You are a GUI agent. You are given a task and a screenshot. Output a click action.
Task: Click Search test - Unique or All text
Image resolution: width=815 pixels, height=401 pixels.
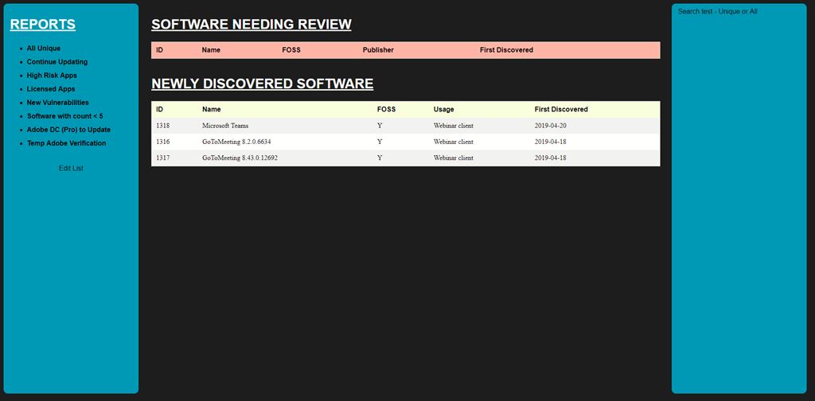[x=717, y=11]
